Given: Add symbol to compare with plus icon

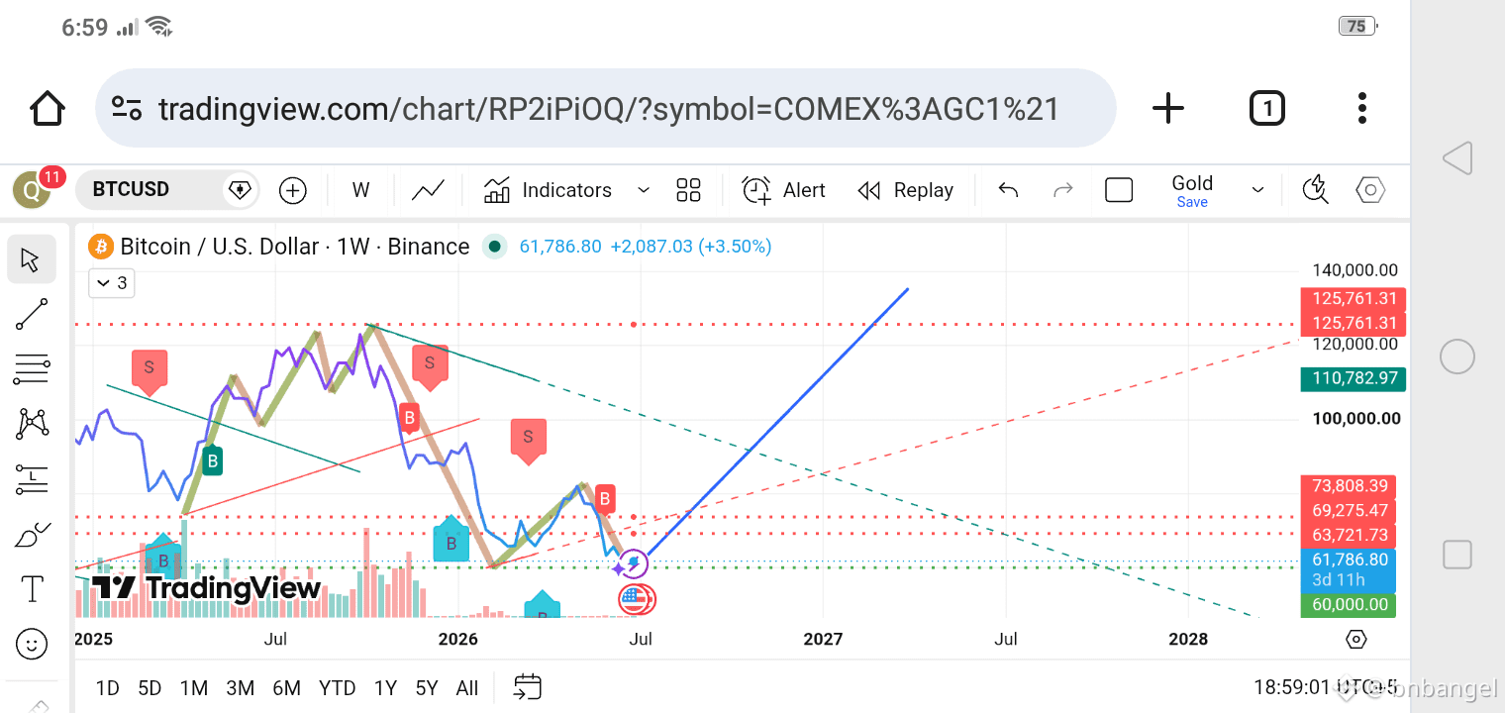Looking at the screenshot, I should point(293,190).
